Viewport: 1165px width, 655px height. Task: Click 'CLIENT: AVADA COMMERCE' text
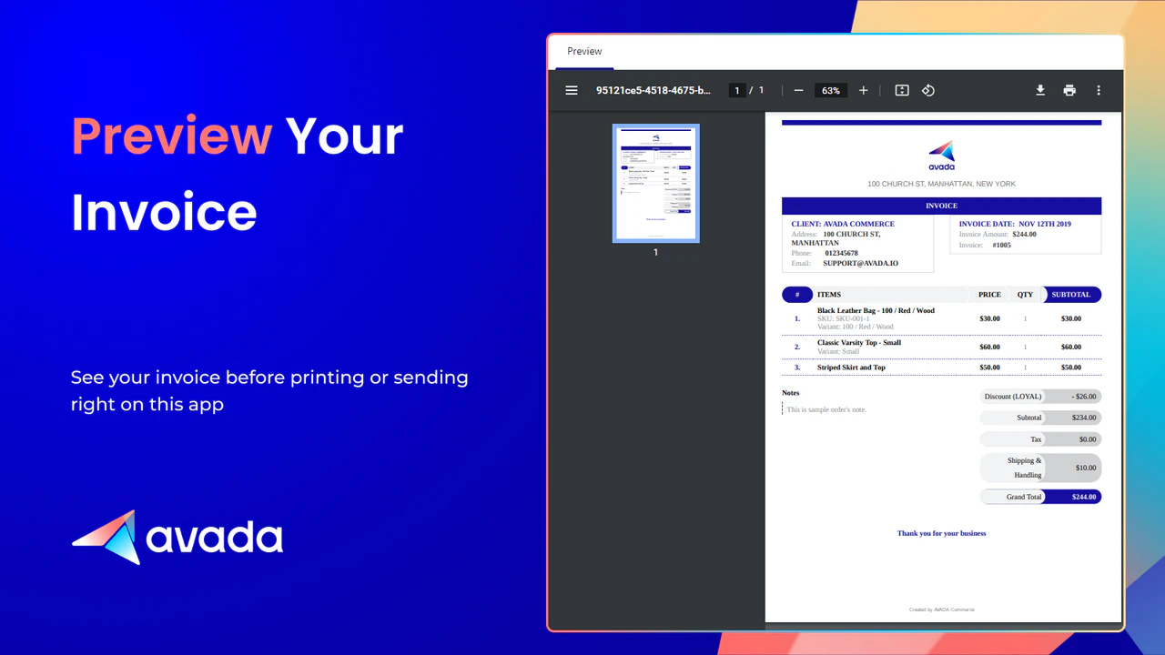point(843,224)
